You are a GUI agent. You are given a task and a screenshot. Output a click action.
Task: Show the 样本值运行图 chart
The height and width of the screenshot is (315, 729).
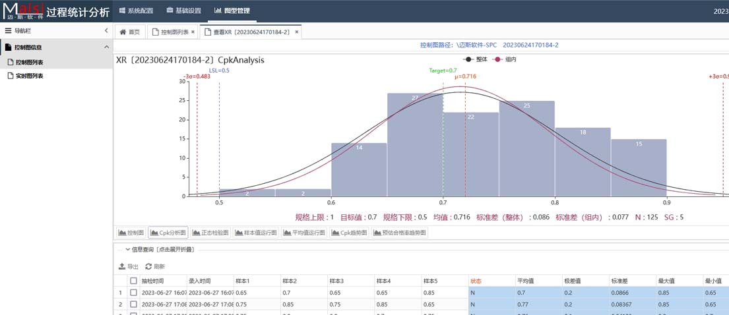(256, 233)
